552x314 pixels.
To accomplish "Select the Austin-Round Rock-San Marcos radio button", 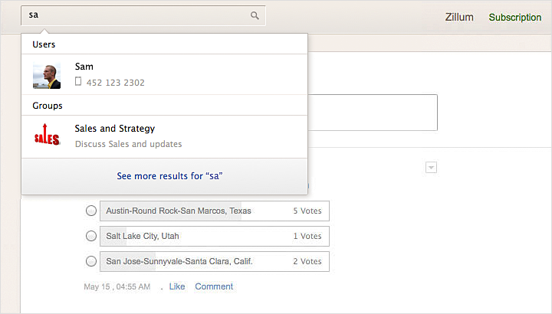I will (91, 211).
